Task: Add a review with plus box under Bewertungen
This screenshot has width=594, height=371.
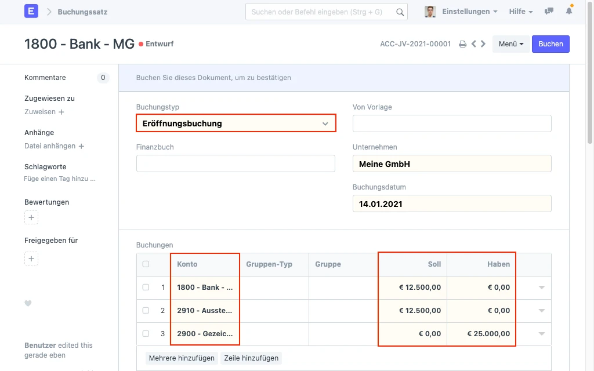Action: (x=31, y=217)
